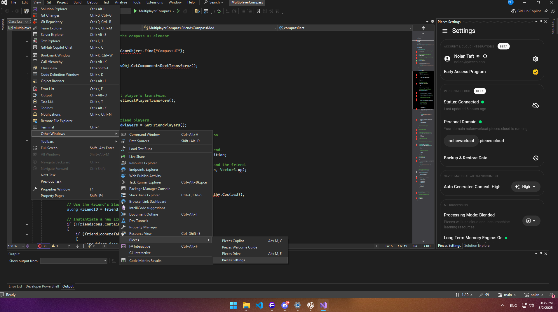
Task: Click the share icon beside GitHub Copilot
Action: point(545,11)
